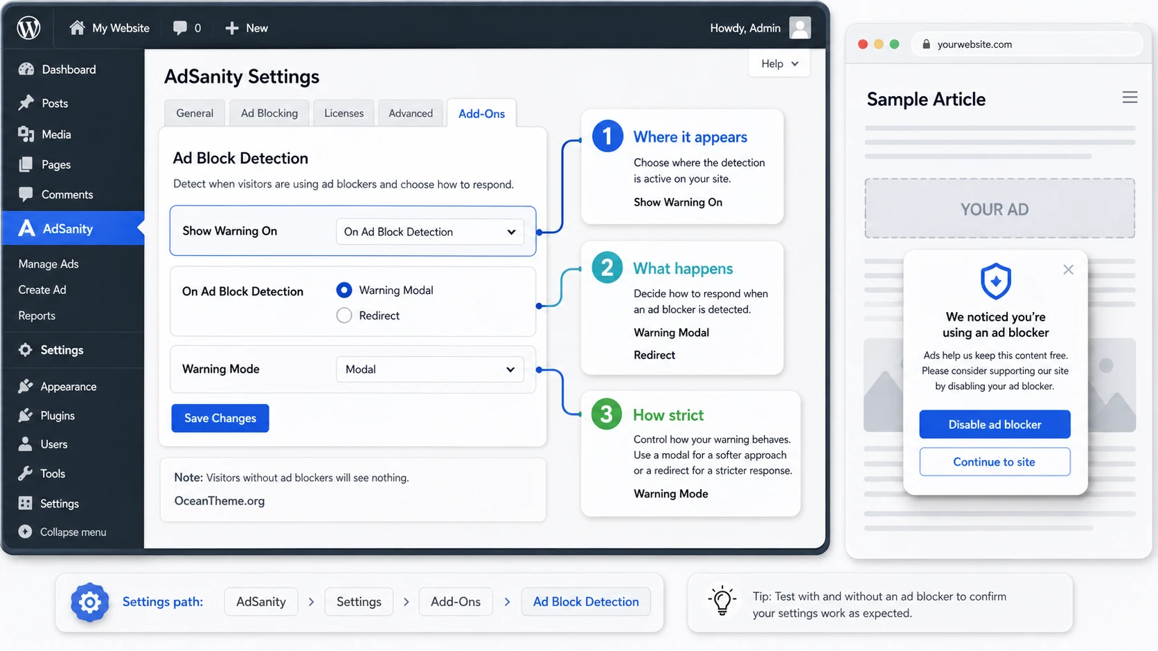Click the shield icon in ad blocker modal
This screenshot has height=651, width=1158.
pos(995,281)
